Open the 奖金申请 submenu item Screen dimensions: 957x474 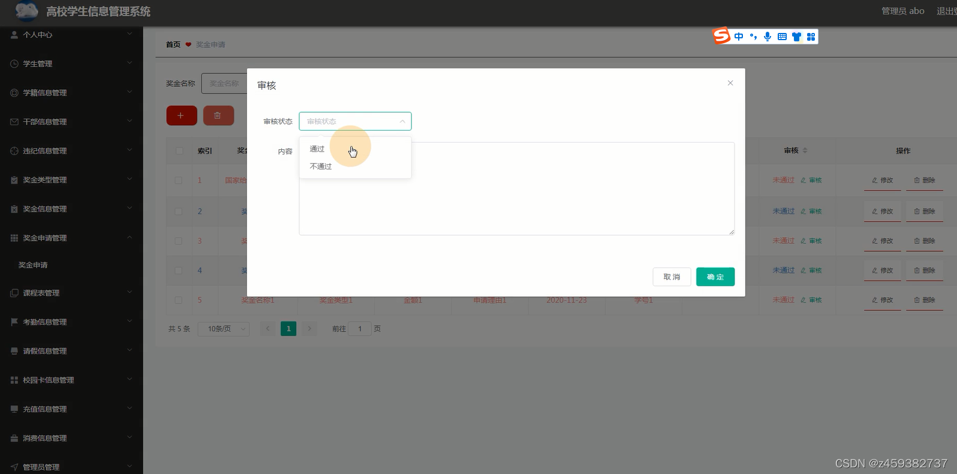click(33, 265)
